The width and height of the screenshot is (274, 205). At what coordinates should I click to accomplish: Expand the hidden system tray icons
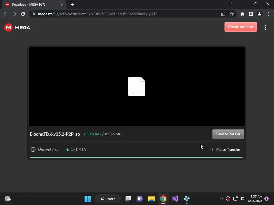(221, 199)
